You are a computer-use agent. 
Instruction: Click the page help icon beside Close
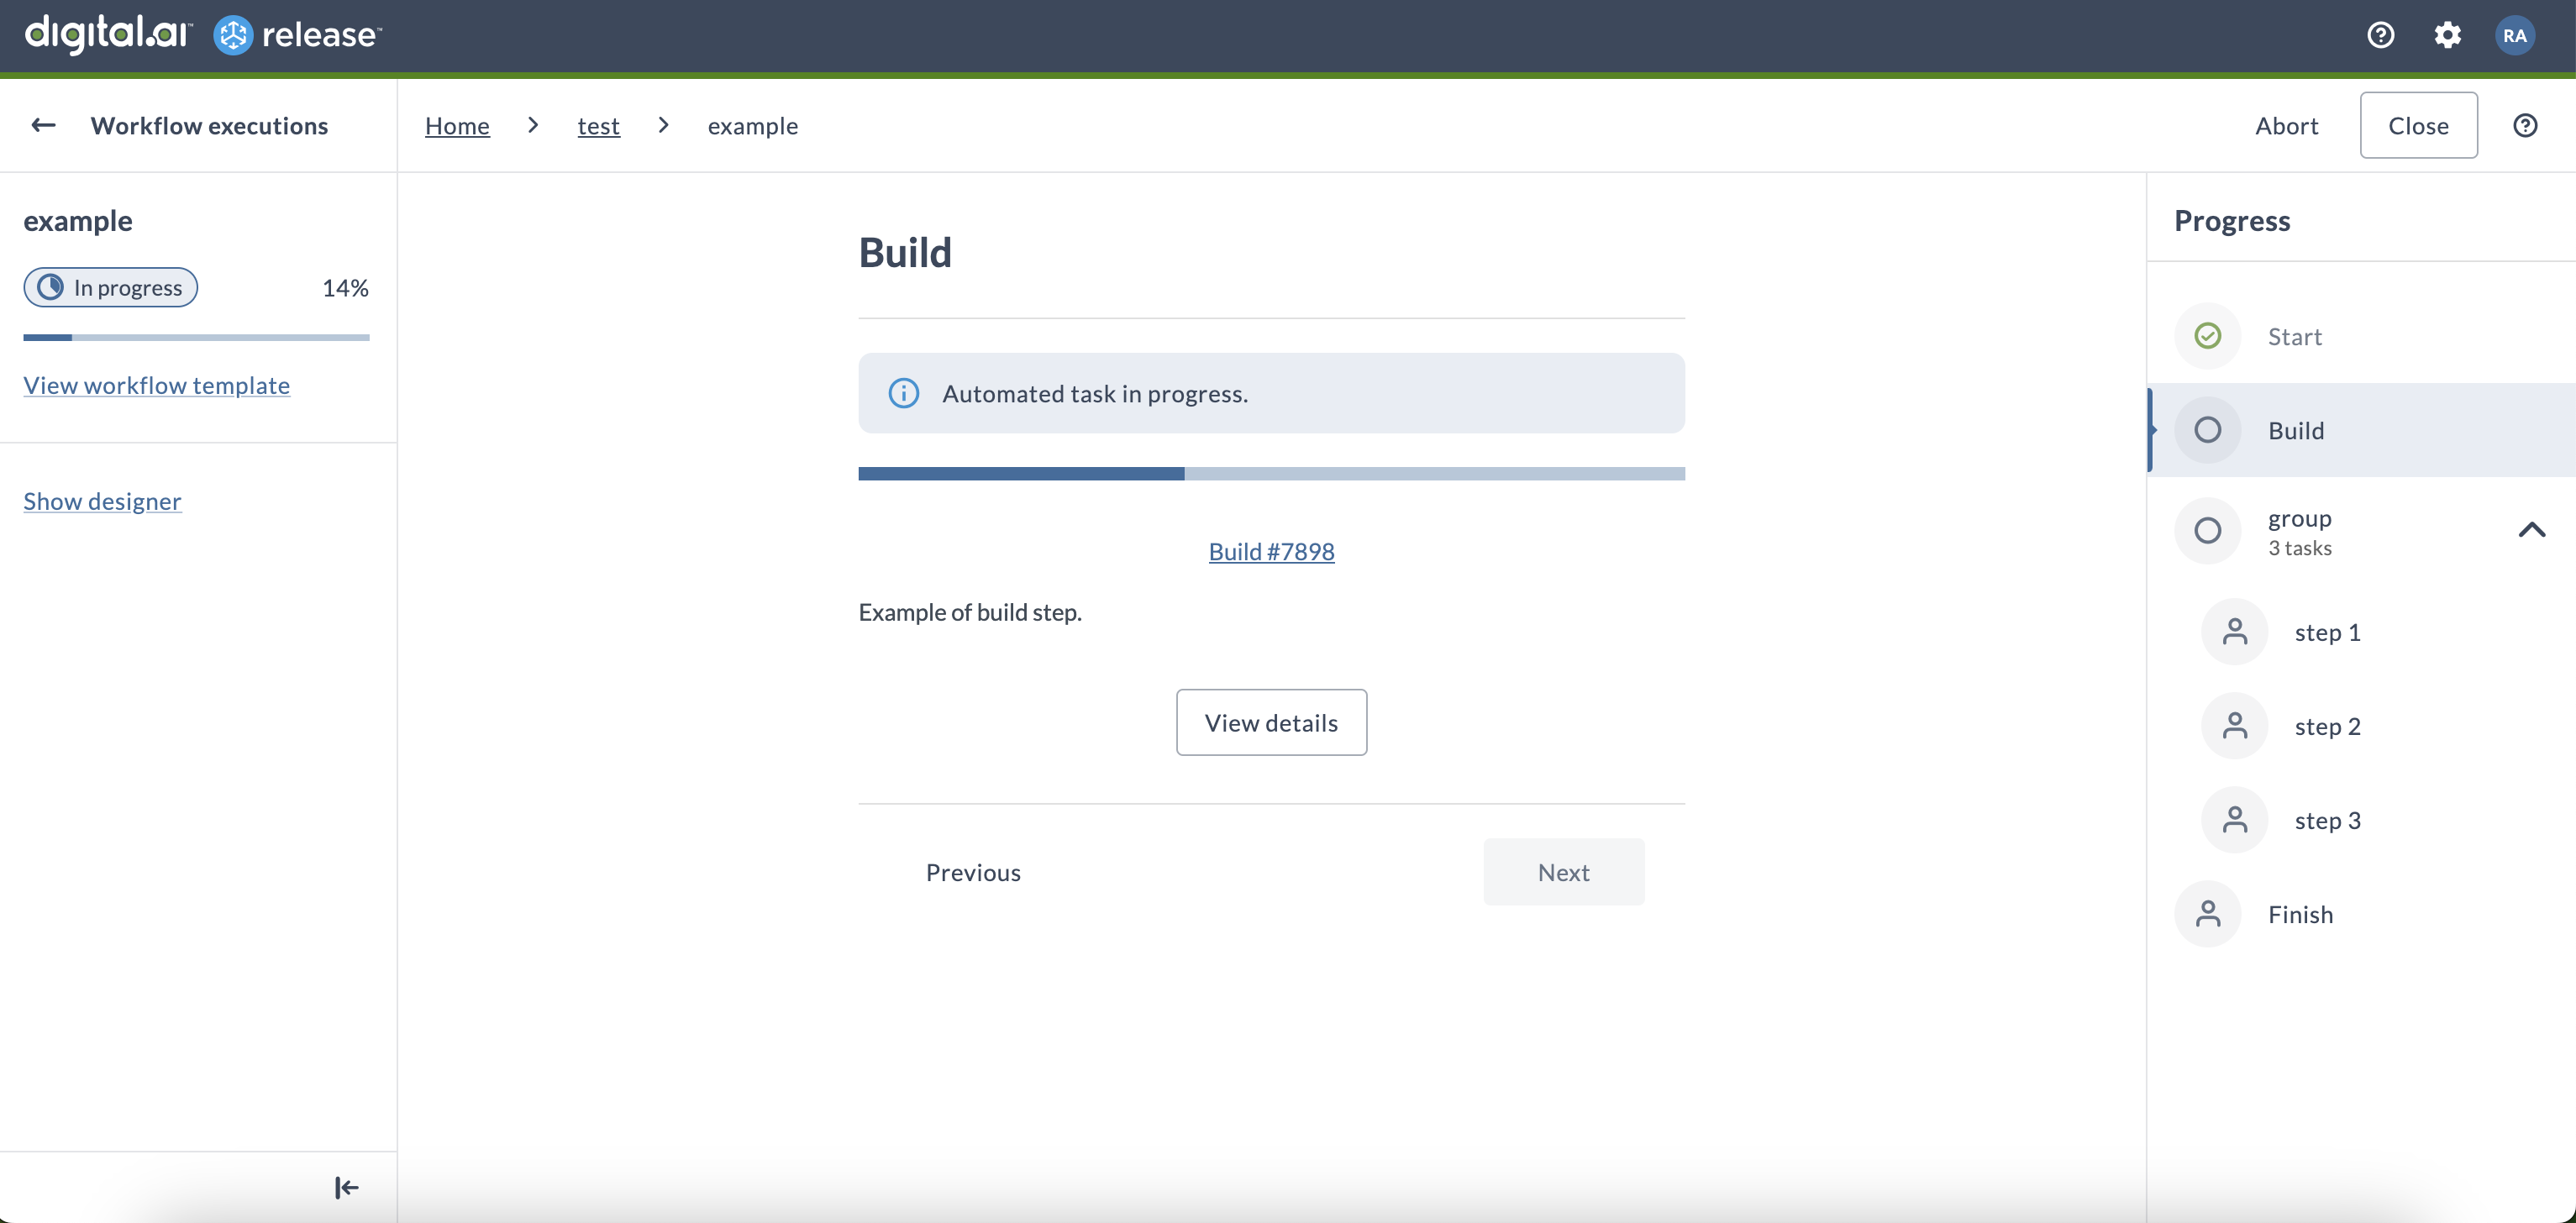tap(2525, 125)
